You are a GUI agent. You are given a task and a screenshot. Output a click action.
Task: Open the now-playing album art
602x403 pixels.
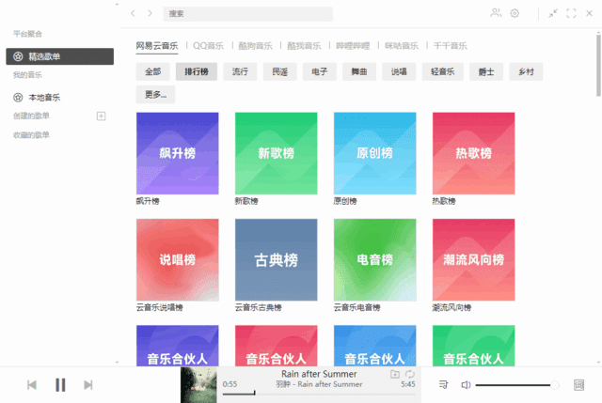click(198, 384)
